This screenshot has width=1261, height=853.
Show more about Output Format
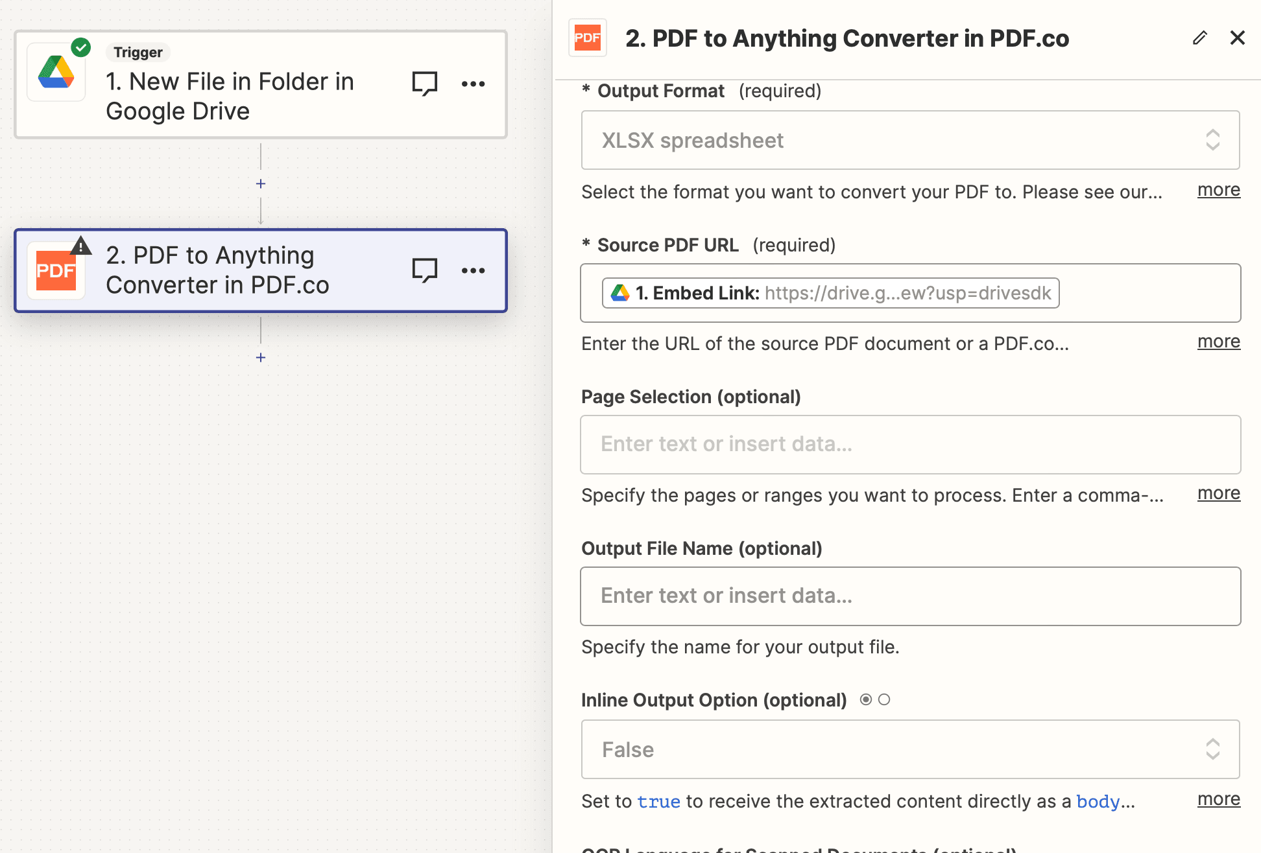pyautogui.click(x=1218, y=189)
